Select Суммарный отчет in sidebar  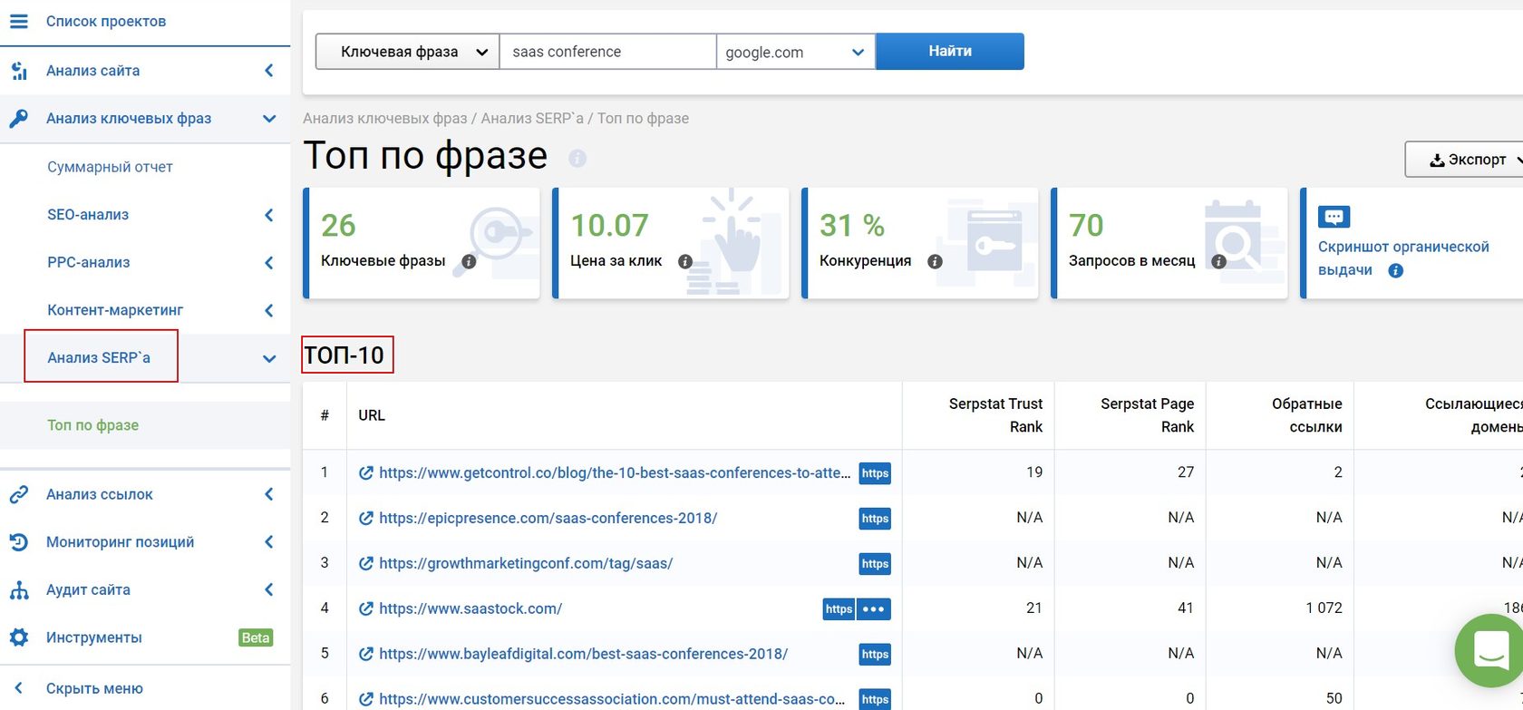pos(110,167)
